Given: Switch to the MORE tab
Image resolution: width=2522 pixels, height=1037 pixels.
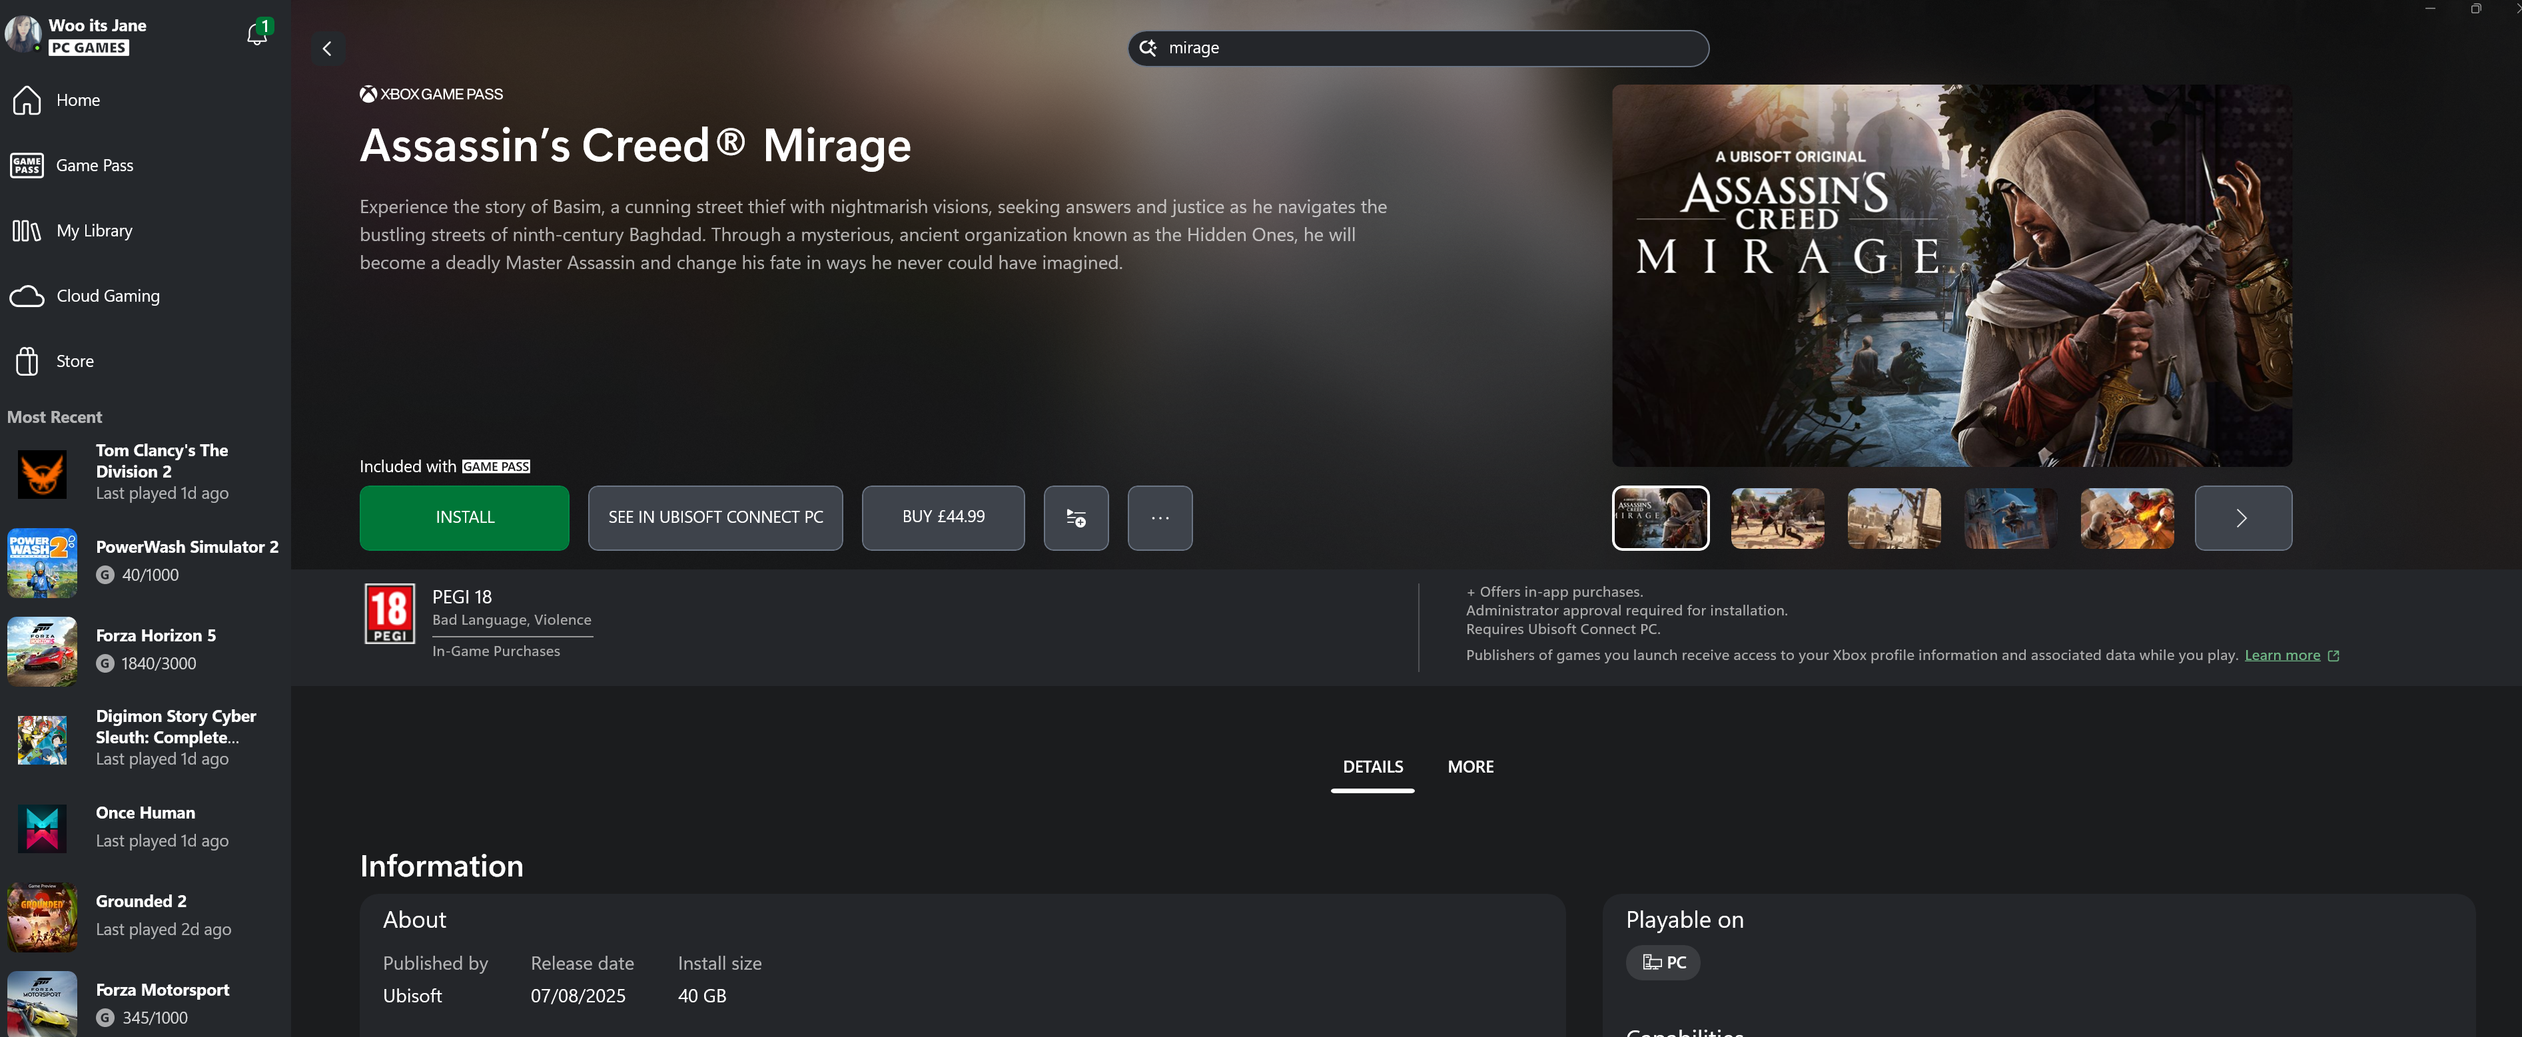Looking at the screenshot, I should (x=1470, y=767).
